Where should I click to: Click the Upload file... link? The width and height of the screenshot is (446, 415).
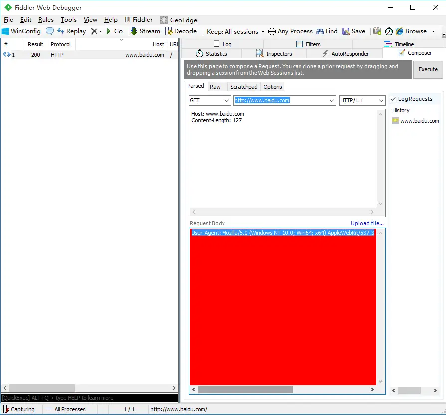coord(367,223)
